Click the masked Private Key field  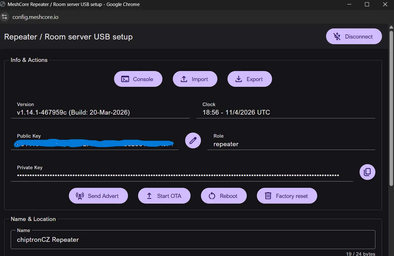coord(178,175)
